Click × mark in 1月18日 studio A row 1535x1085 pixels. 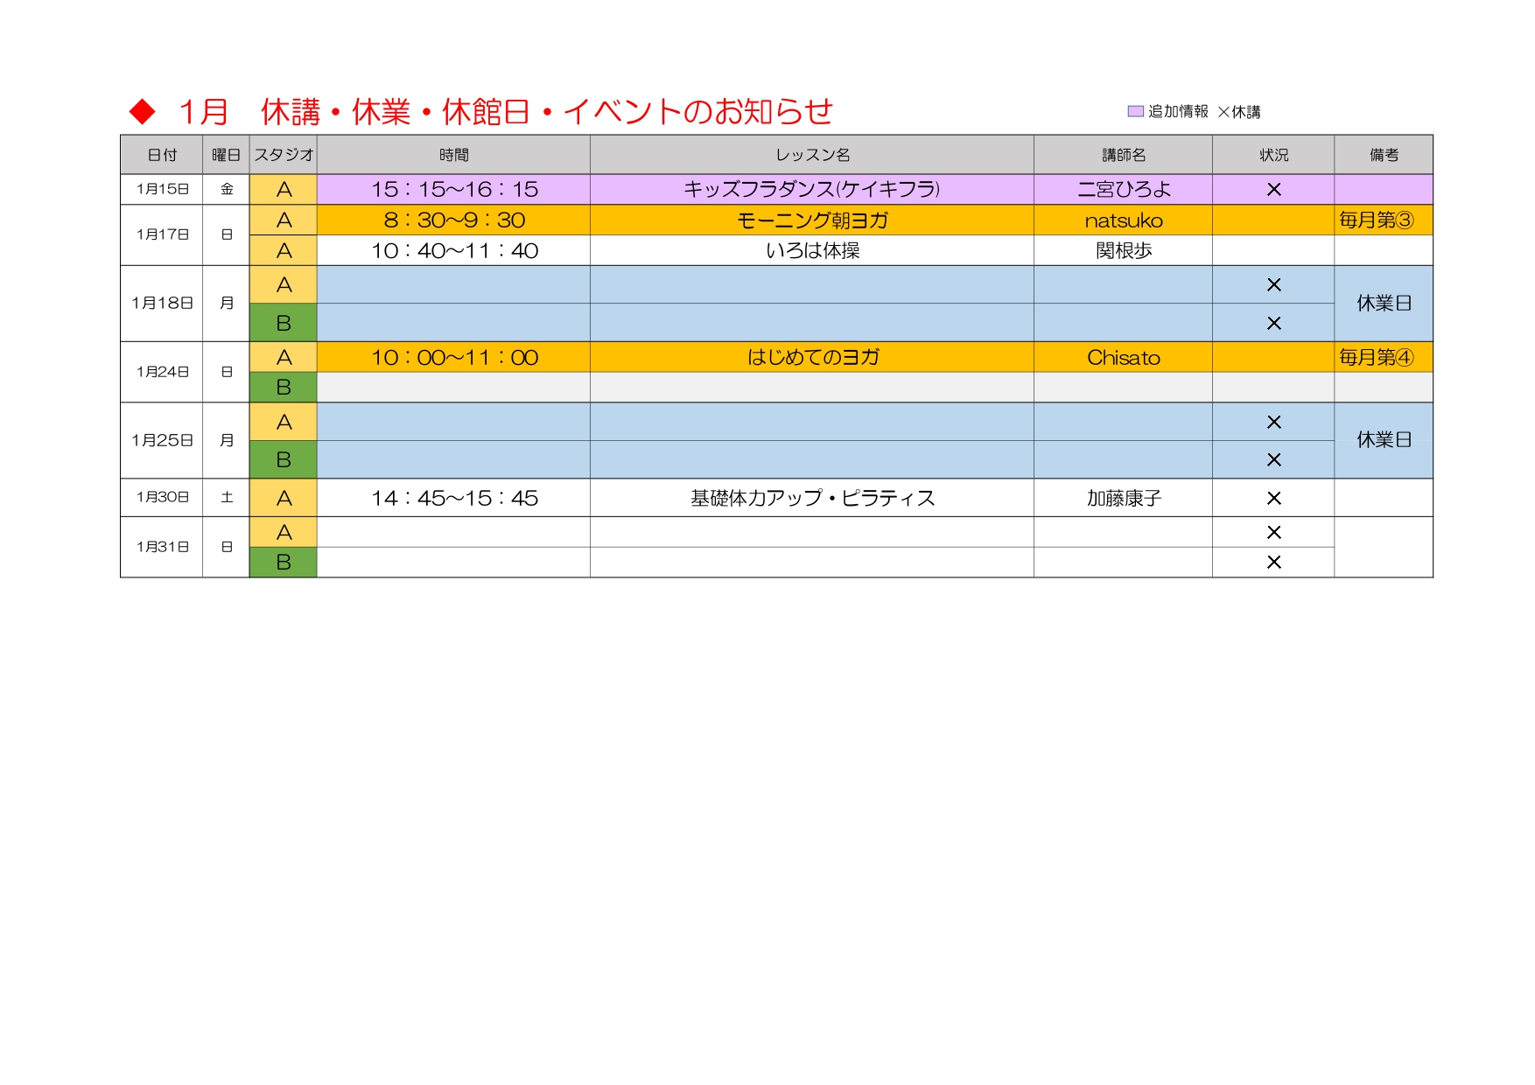1273,284
